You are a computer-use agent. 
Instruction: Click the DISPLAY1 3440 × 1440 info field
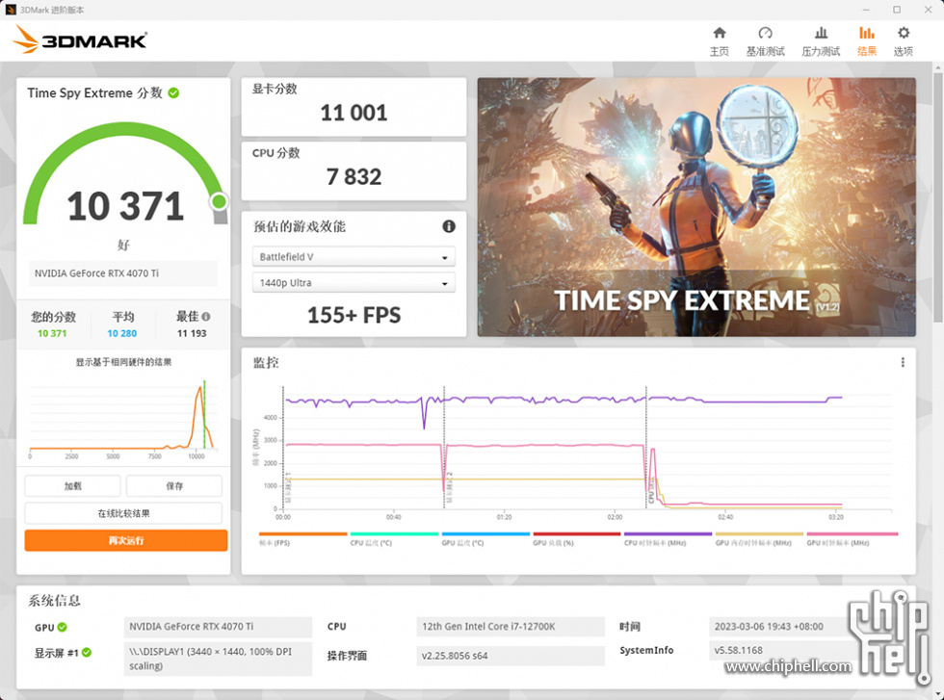coord(218,659)
